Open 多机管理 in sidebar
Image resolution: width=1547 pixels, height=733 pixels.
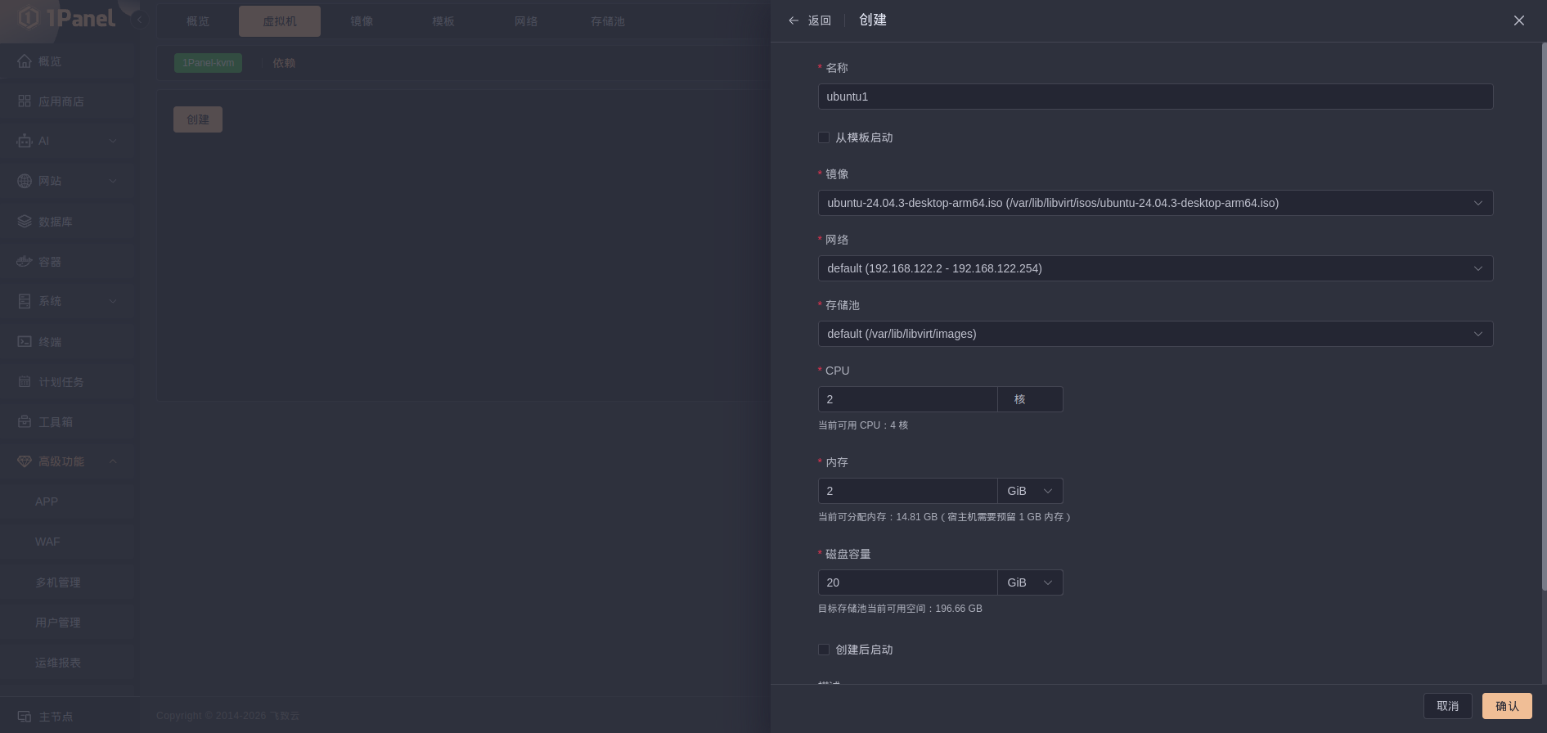pyautogui.click(x=58, y=582)
